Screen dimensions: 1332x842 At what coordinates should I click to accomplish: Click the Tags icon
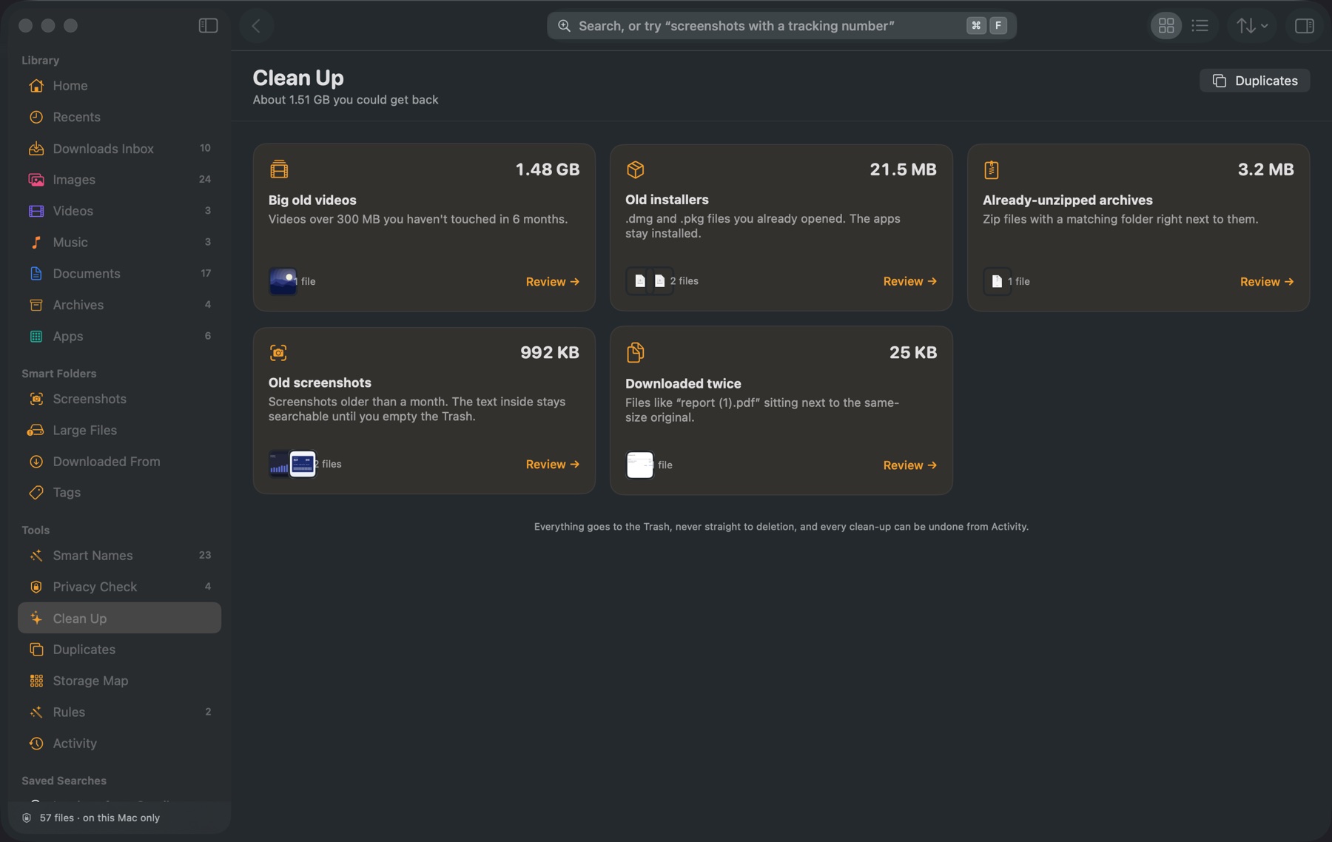pyautogui.click(x=36, y=493)
